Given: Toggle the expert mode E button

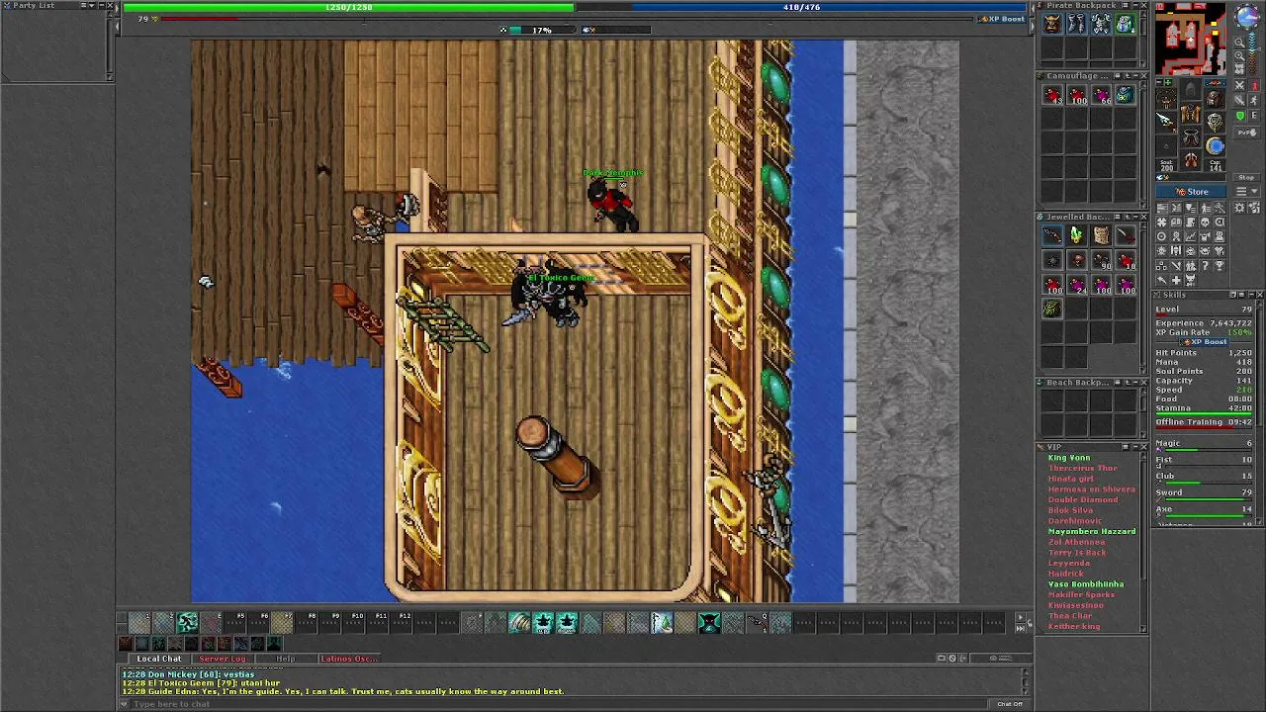Looking at the screenshot, I should click(x=1254, y=116).
